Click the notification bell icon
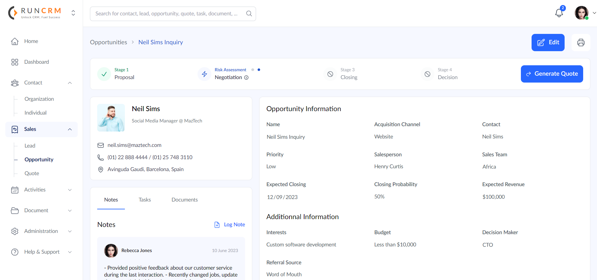Screen dimensions: 597x280 point(559,13)
